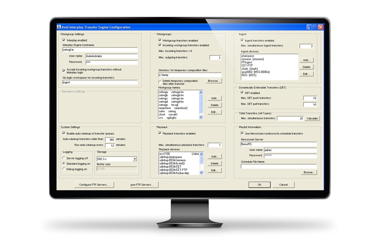Click the Max. simultaneous transfers field showing 25

(290, 118)
